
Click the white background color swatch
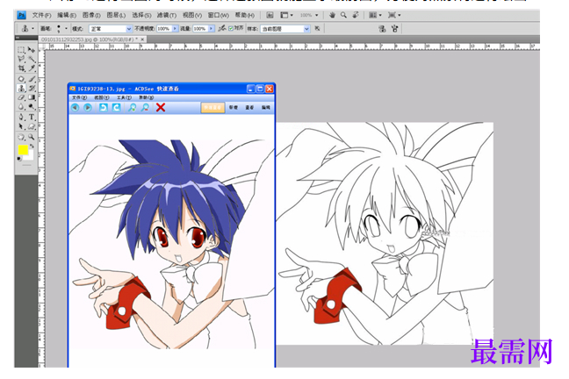tap(30, 156)
